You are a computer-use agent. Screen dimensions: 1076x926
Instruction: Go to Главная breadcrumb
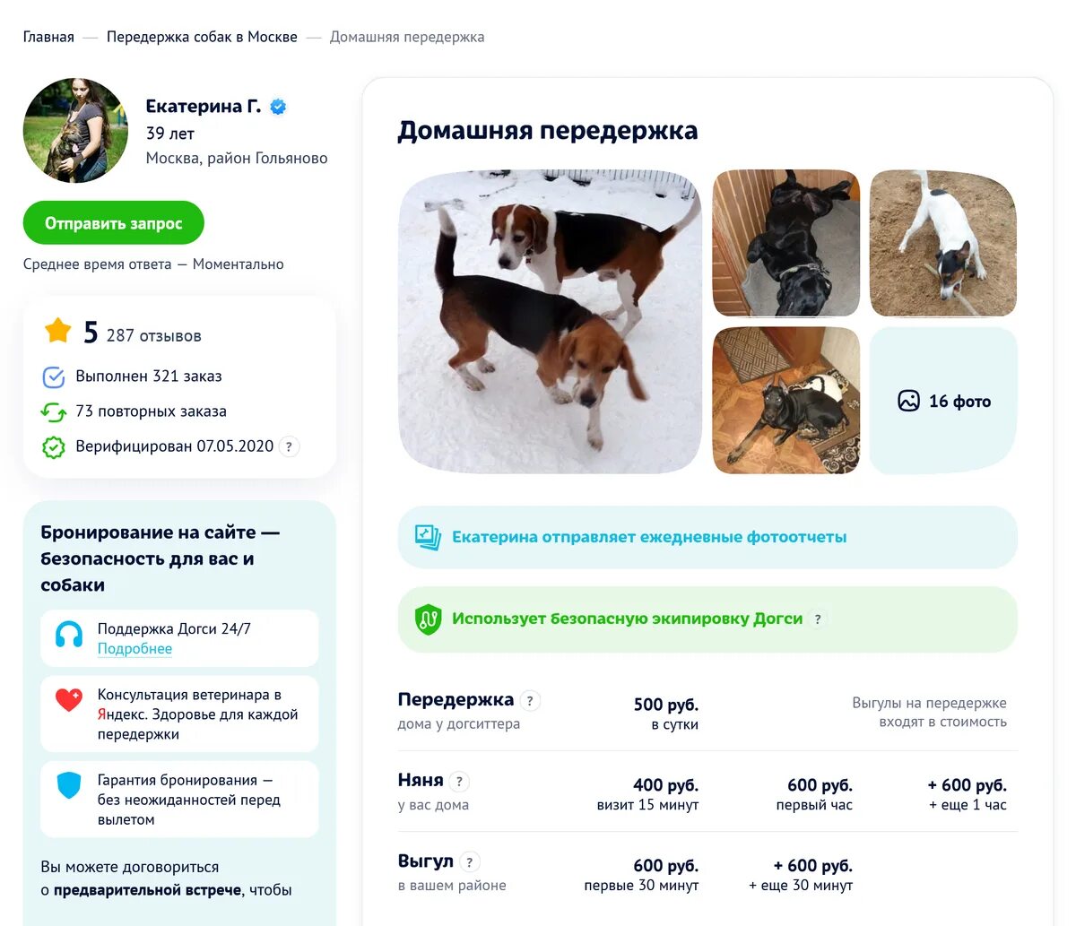48,37
